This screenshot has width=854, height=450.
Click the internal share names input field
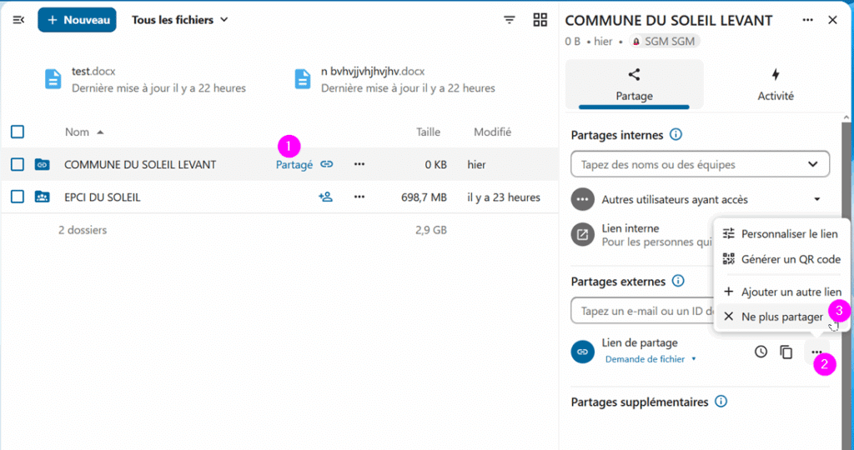coord(700,164)
